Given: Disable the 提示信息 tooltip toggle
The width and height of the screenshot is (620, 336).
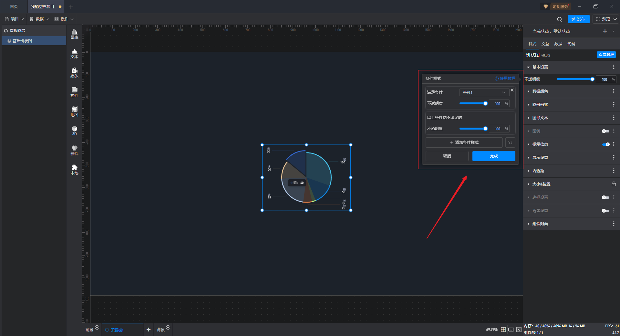Looking at the screenshot, I should pos(605,144).
